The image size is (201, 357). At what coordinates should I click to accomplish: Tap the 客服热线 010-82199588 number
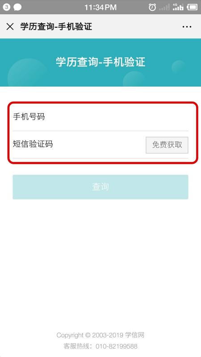pyautogui.click(x=117, y=347)
